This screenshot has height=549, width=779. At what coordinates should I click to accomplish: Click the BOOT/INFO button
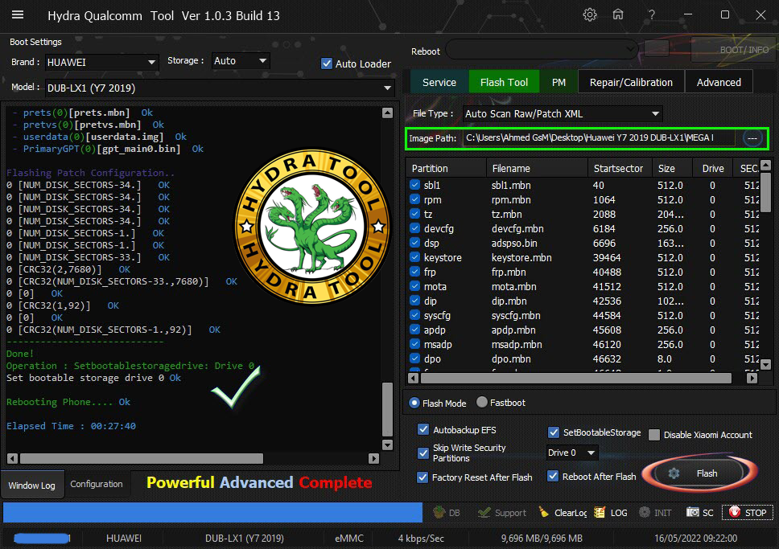[x=733, y=50]
